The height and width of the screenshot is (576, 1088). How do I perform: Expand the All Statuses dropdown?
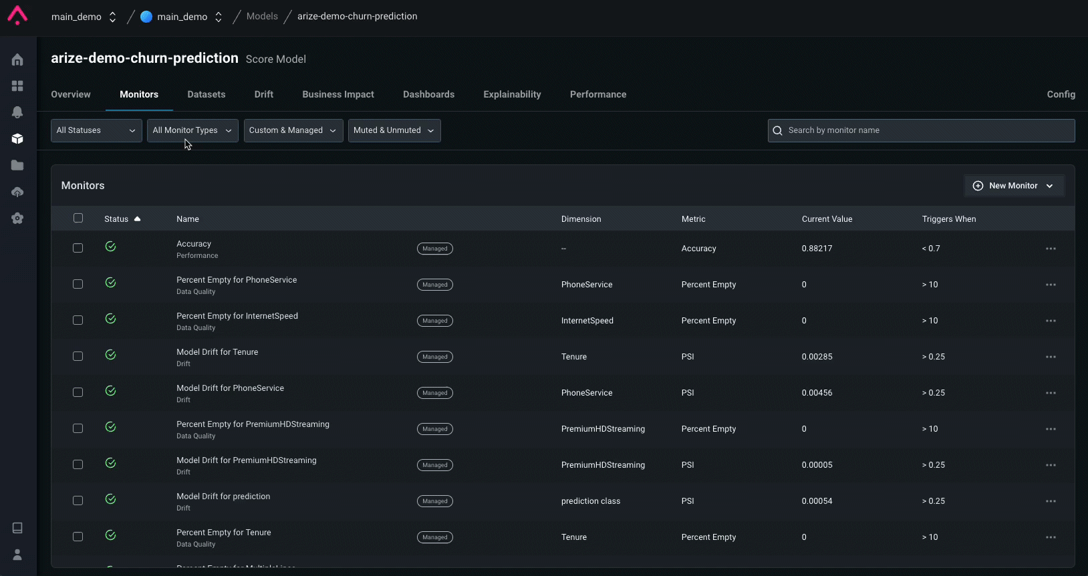coord(96,130)
